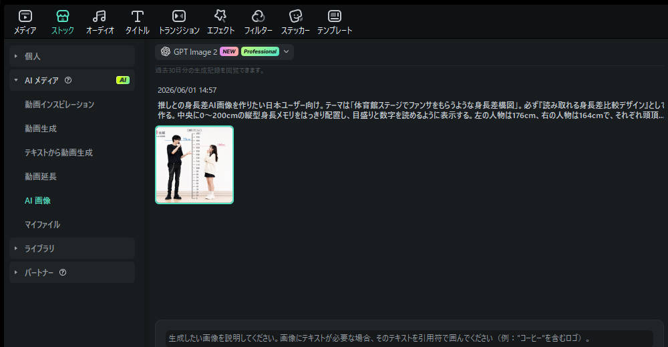668x347 pixels.
Task: Click the 過去30日分 generation history notice
Action: (x=210, y=70)
